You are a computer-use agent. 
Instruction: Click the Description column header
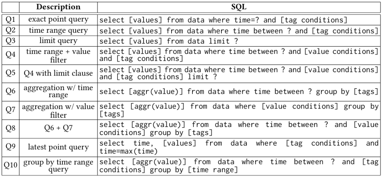click(58, 7)
